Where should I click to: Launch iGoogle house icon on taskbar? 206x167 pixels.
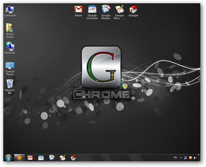(x=73, y=158)
